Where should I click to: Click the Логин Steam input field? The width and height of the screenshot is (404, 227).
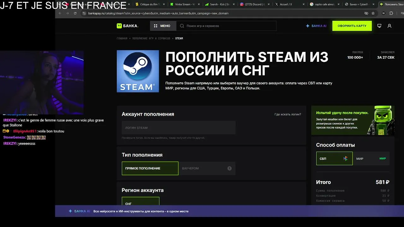[179, 128]
